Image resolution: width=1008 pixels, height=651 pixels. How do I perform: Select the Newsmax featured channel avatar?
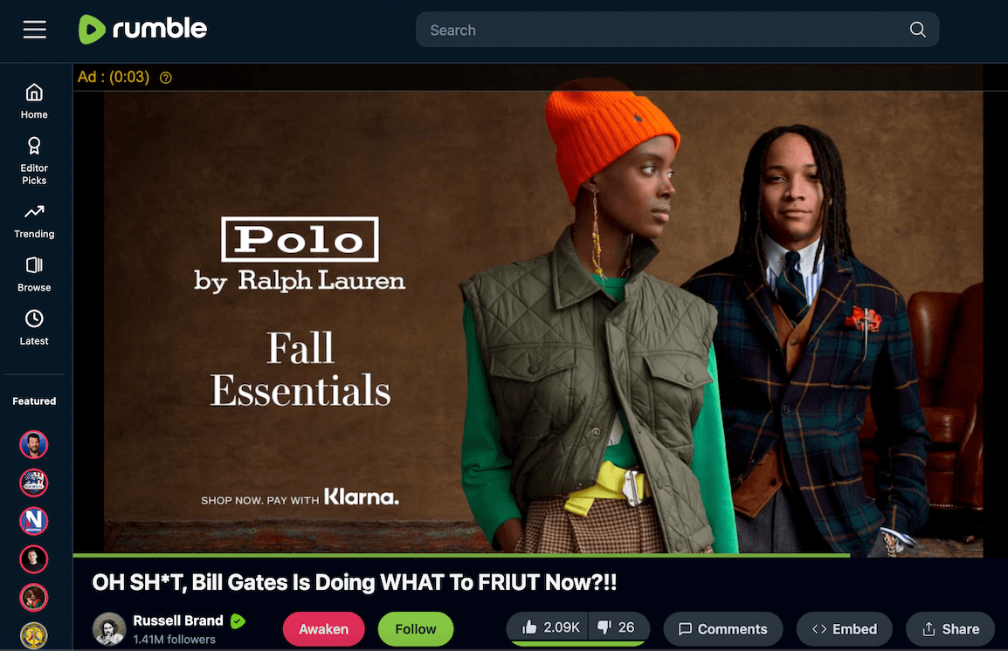pos(33,521)
